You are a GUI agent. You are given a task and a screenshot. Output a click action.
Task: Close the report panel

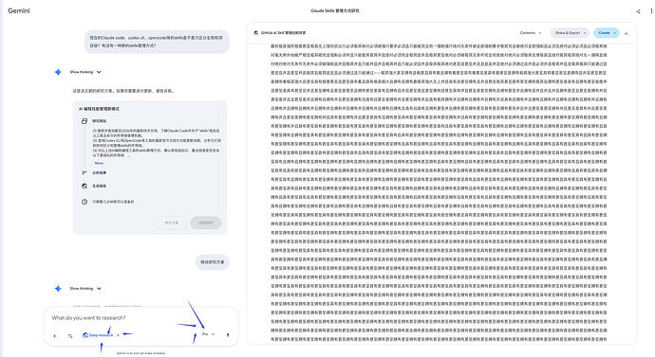click(x=627, y=33)
